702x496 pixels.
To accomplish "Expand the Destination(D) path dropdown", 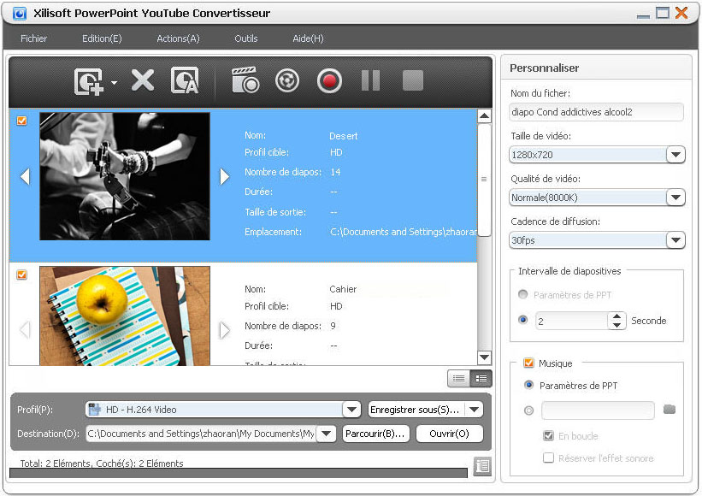I will (327, 434).
